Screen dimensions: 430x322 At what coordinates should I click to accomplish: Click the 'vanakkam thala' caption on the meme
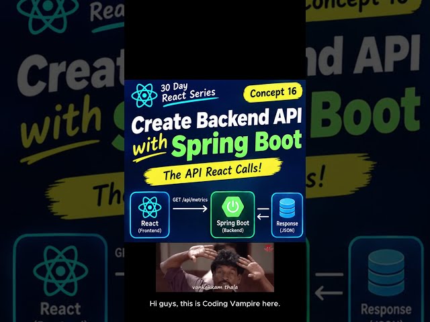click(x=215, y=287)
